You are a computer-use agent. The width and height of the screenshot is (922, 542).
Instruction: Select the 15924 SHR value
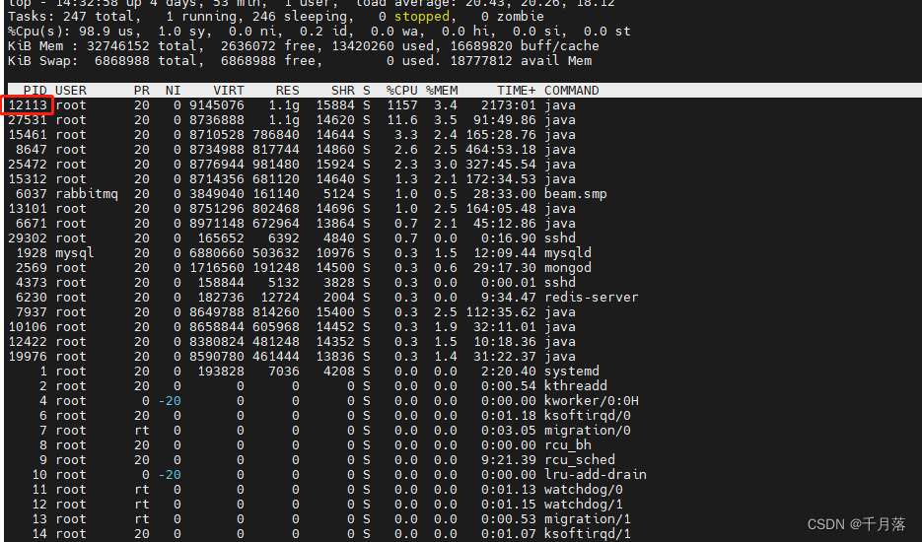click(335, 164)
